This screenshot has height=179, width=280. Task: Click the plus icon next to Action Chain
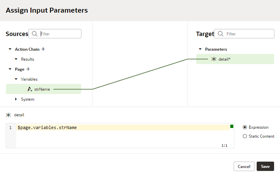pyautogui.click(x=43, y=49)
